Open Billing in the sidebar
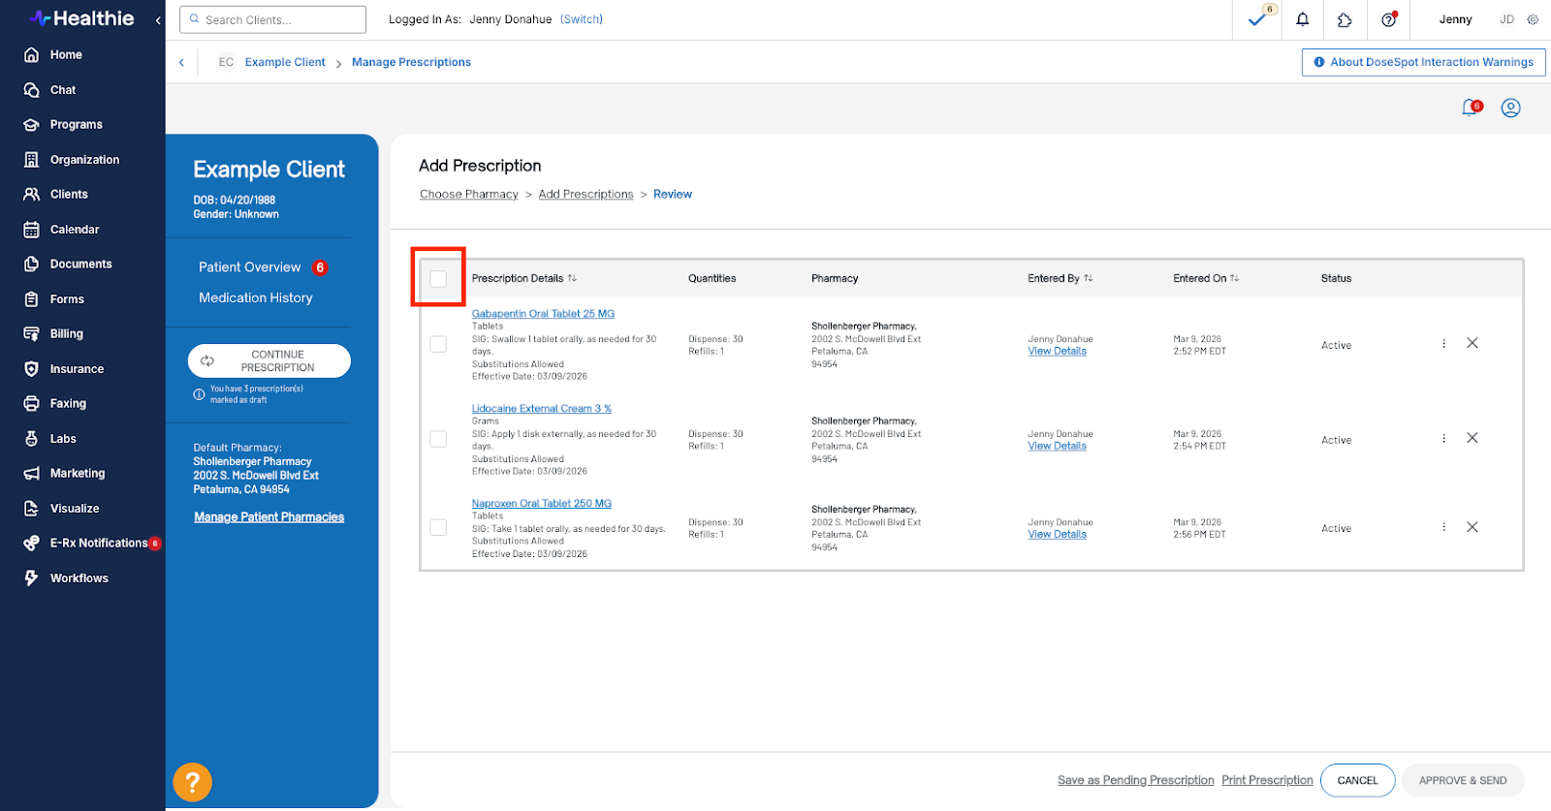Viewport: 1551px width, 811px height. (x=66, y=333)
